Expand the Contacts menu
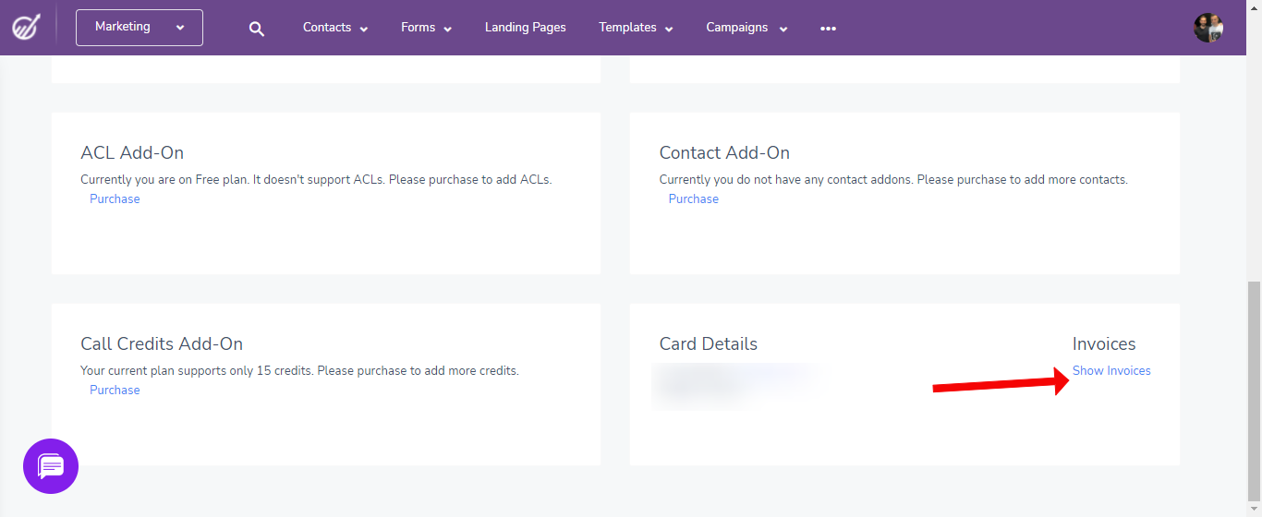Viewport: 1262px width, 517px height. [x=335, y=28]
